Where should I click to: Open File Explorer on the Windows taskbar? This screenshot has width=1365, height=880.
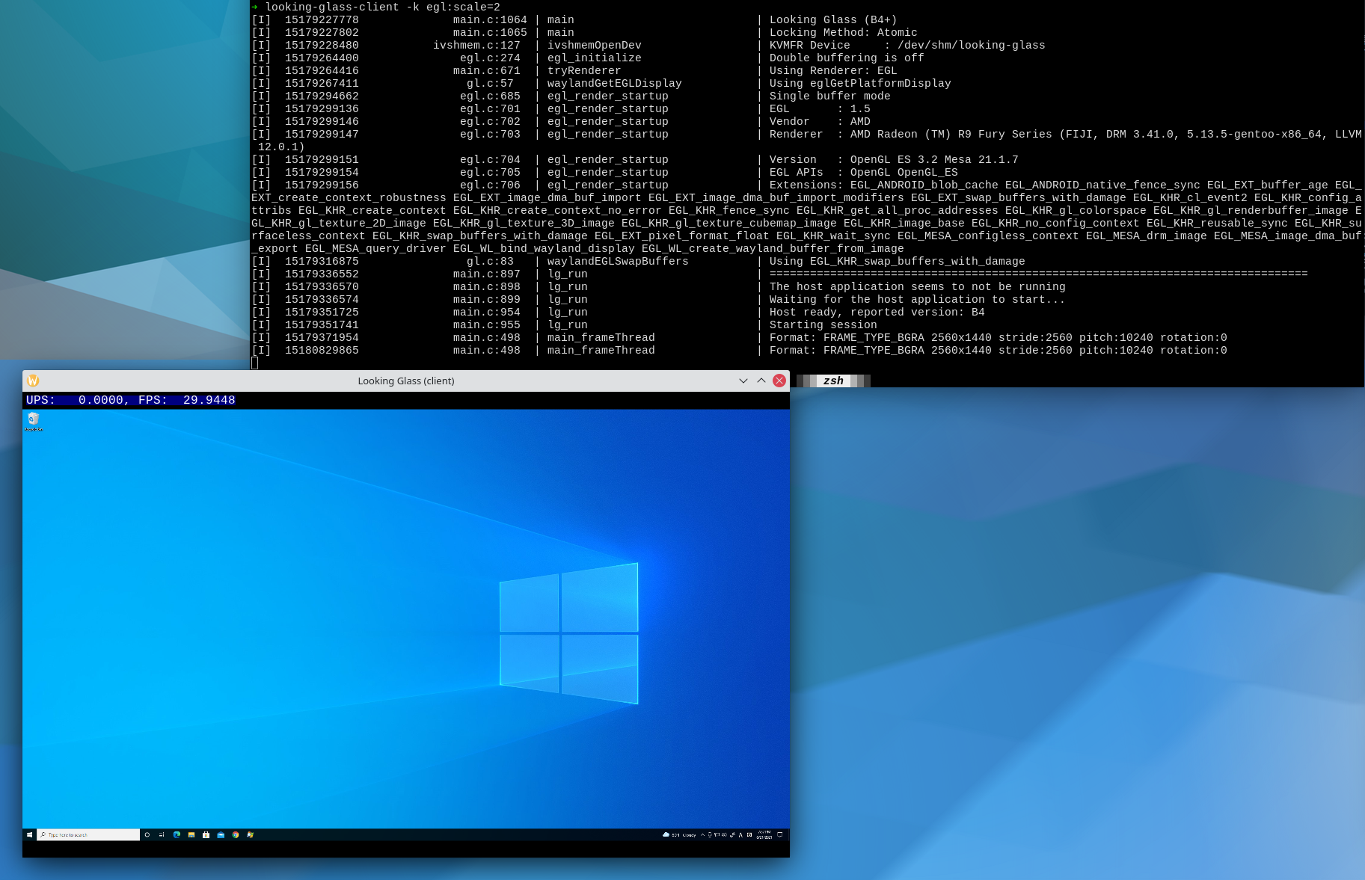(192, 834)
